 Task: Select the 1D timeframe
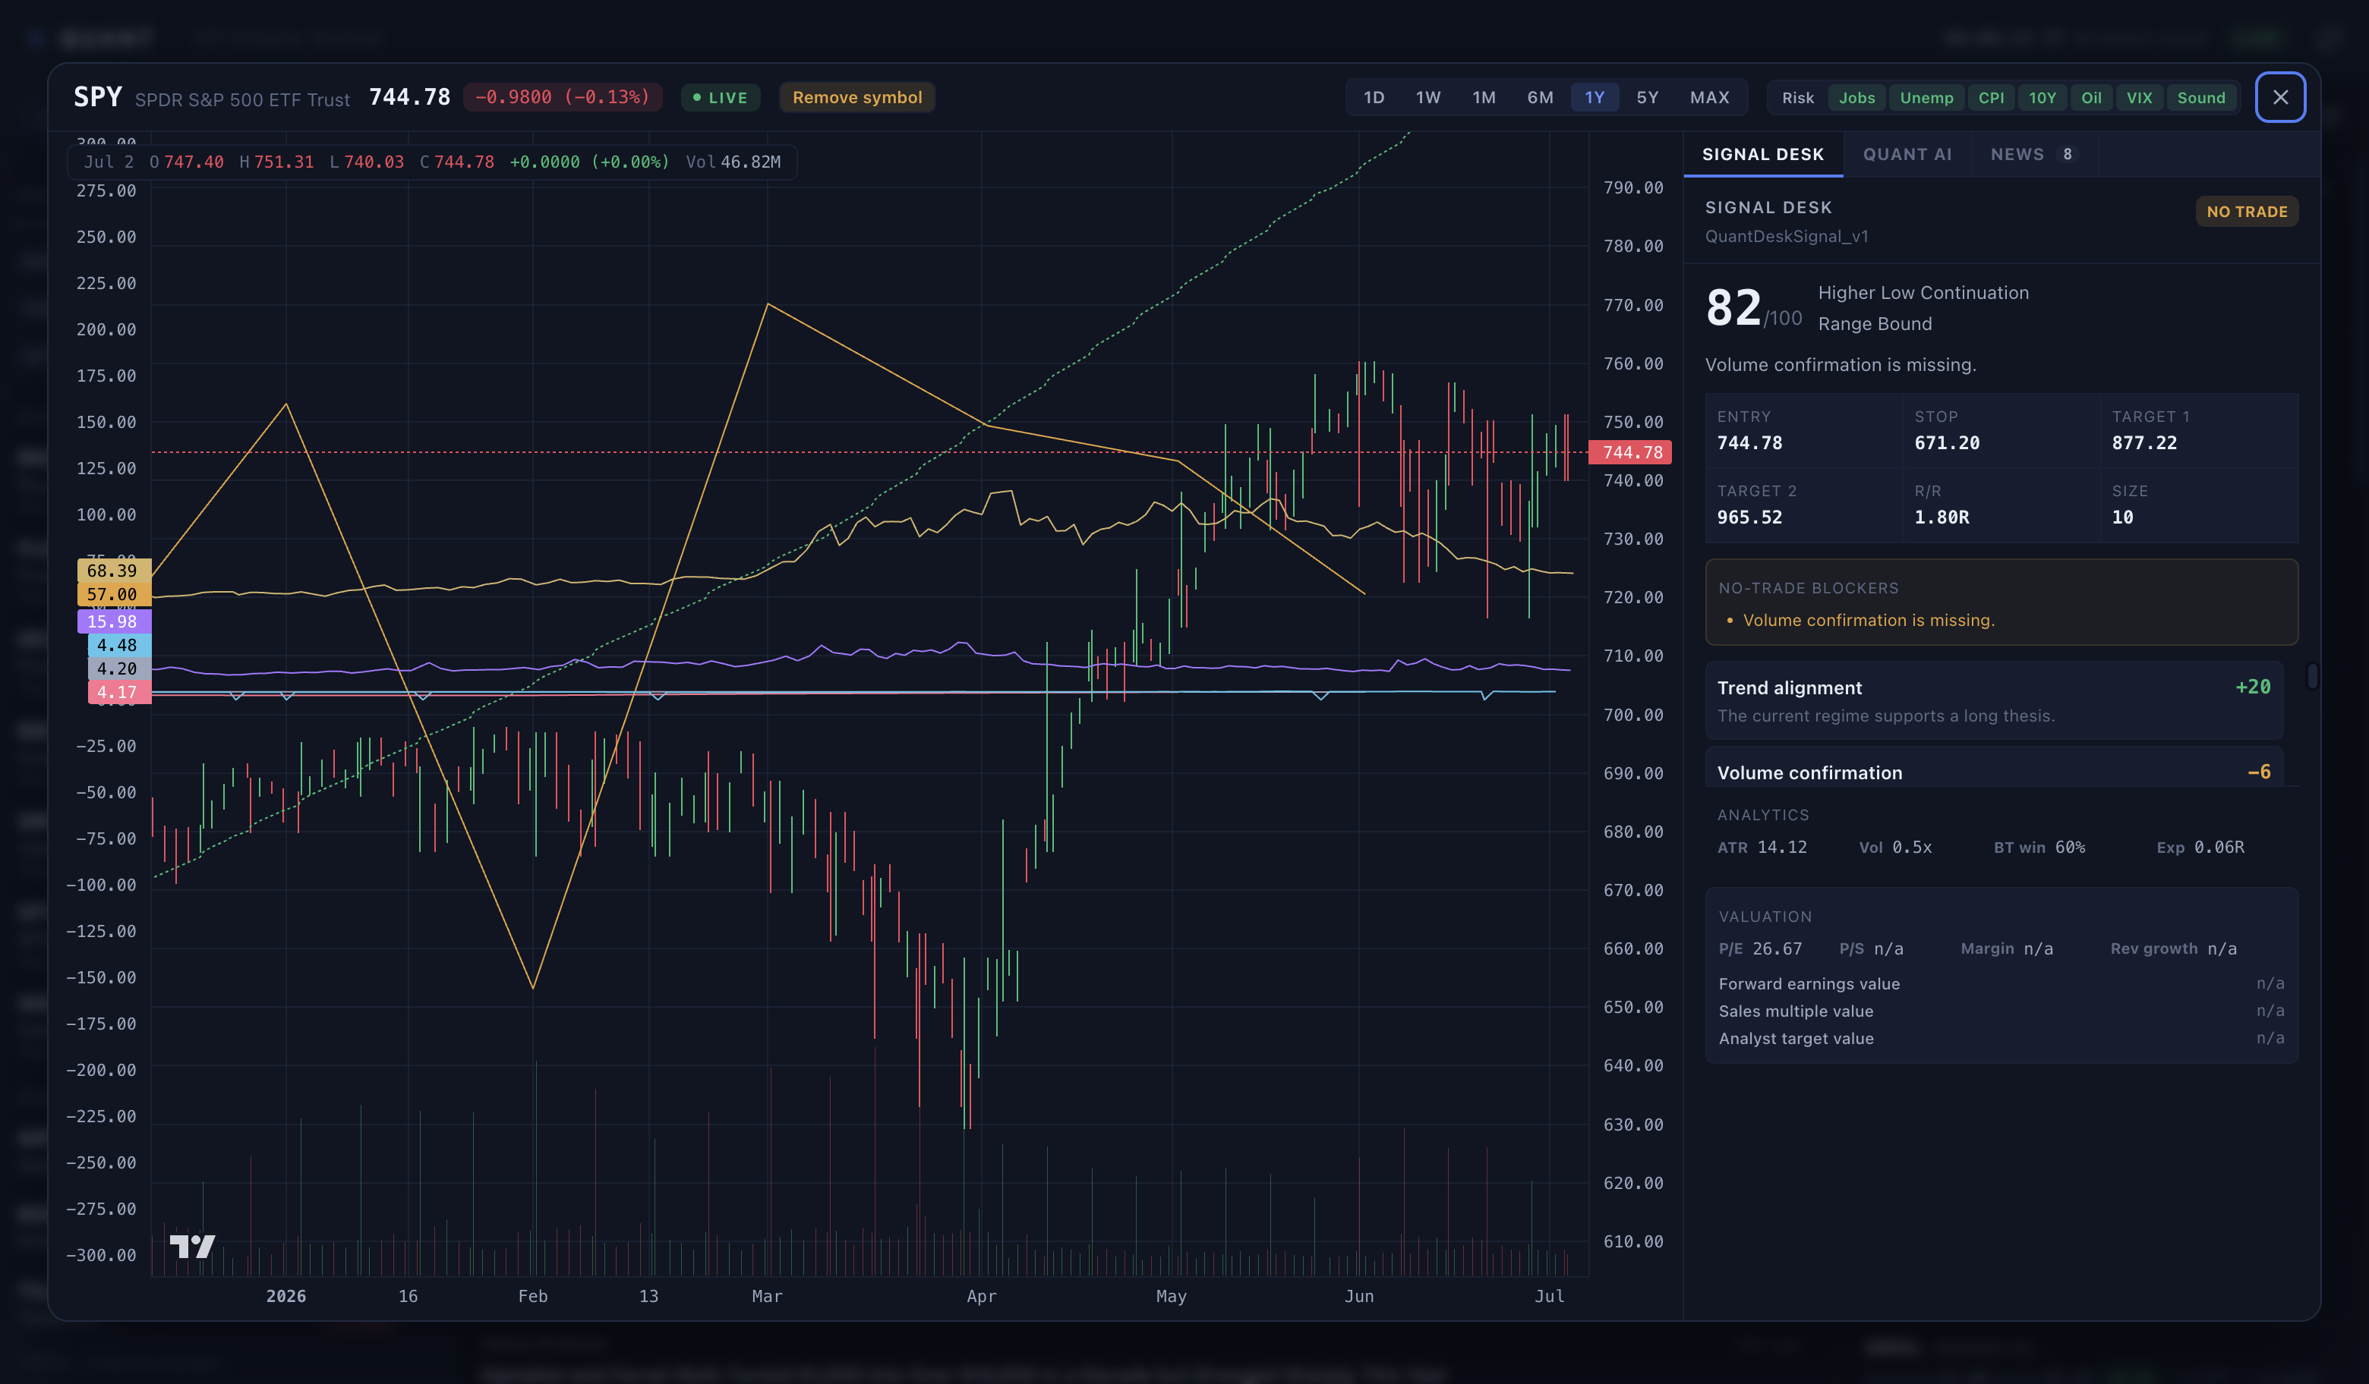pyautogui.click(x=1374, y=97)
